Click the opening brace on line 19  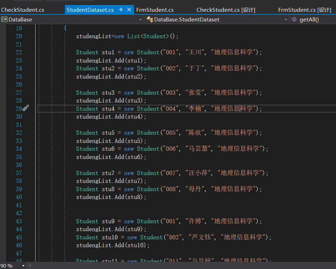[x=65, y=28]
